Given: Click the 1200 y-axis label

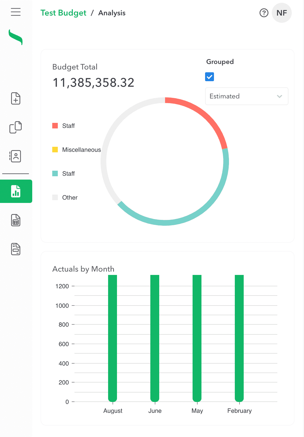Looking at the screenshot, I should click(62, 286).
